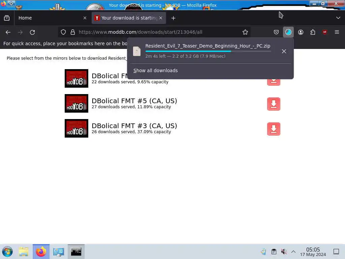Open the extensions puzzle icon
This screenshot has width=345, height=259.
[313, 32]
